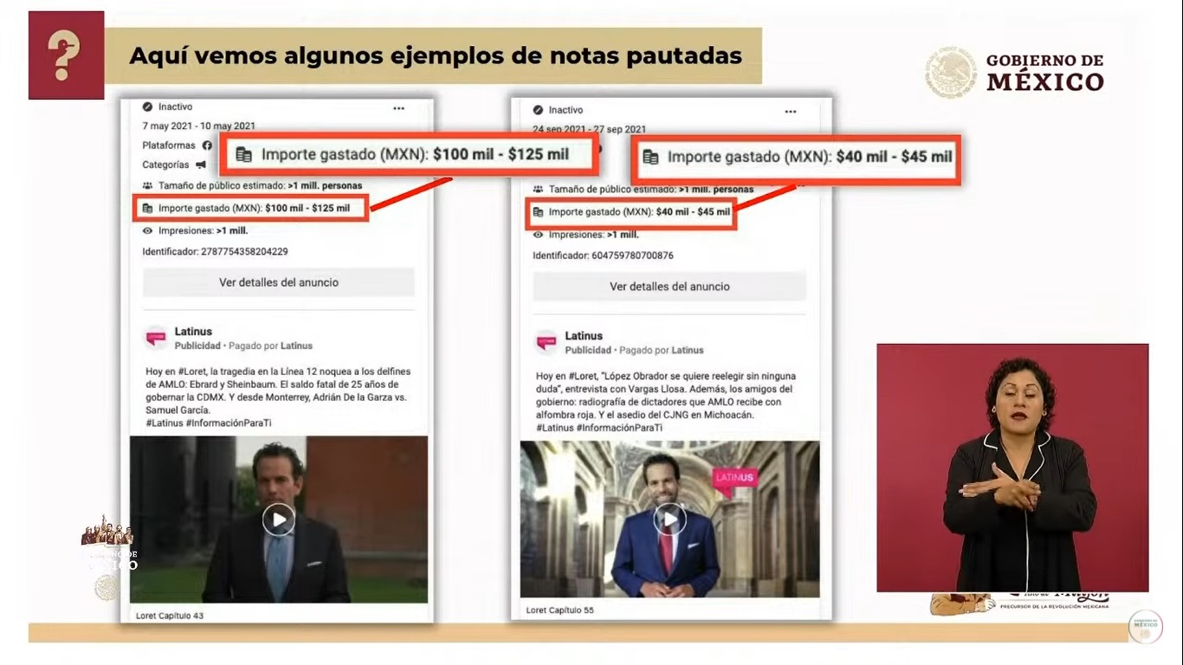The width and height of the screenshot is (1183, 665).
Task: Click the Latinus avatar on the left card
Action: pyautogui.click(x=156, y=337)
